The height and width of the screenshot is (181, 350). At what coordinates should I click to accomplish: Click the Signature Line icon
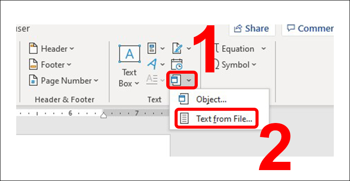[177, 48]
